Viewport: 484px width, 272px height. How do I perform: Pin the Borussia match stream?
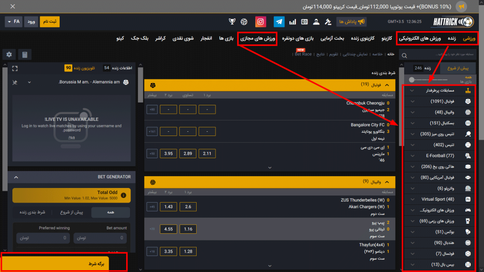(x=15, y=82)
